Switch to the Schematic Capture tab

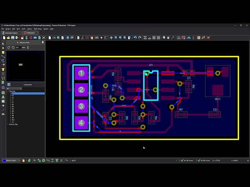11,33
